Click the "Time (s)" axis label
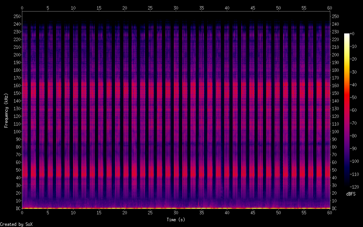 (x=176, y=220)
